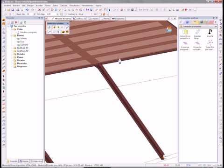Switch to the Buscar bottom tab

(24, 161)
